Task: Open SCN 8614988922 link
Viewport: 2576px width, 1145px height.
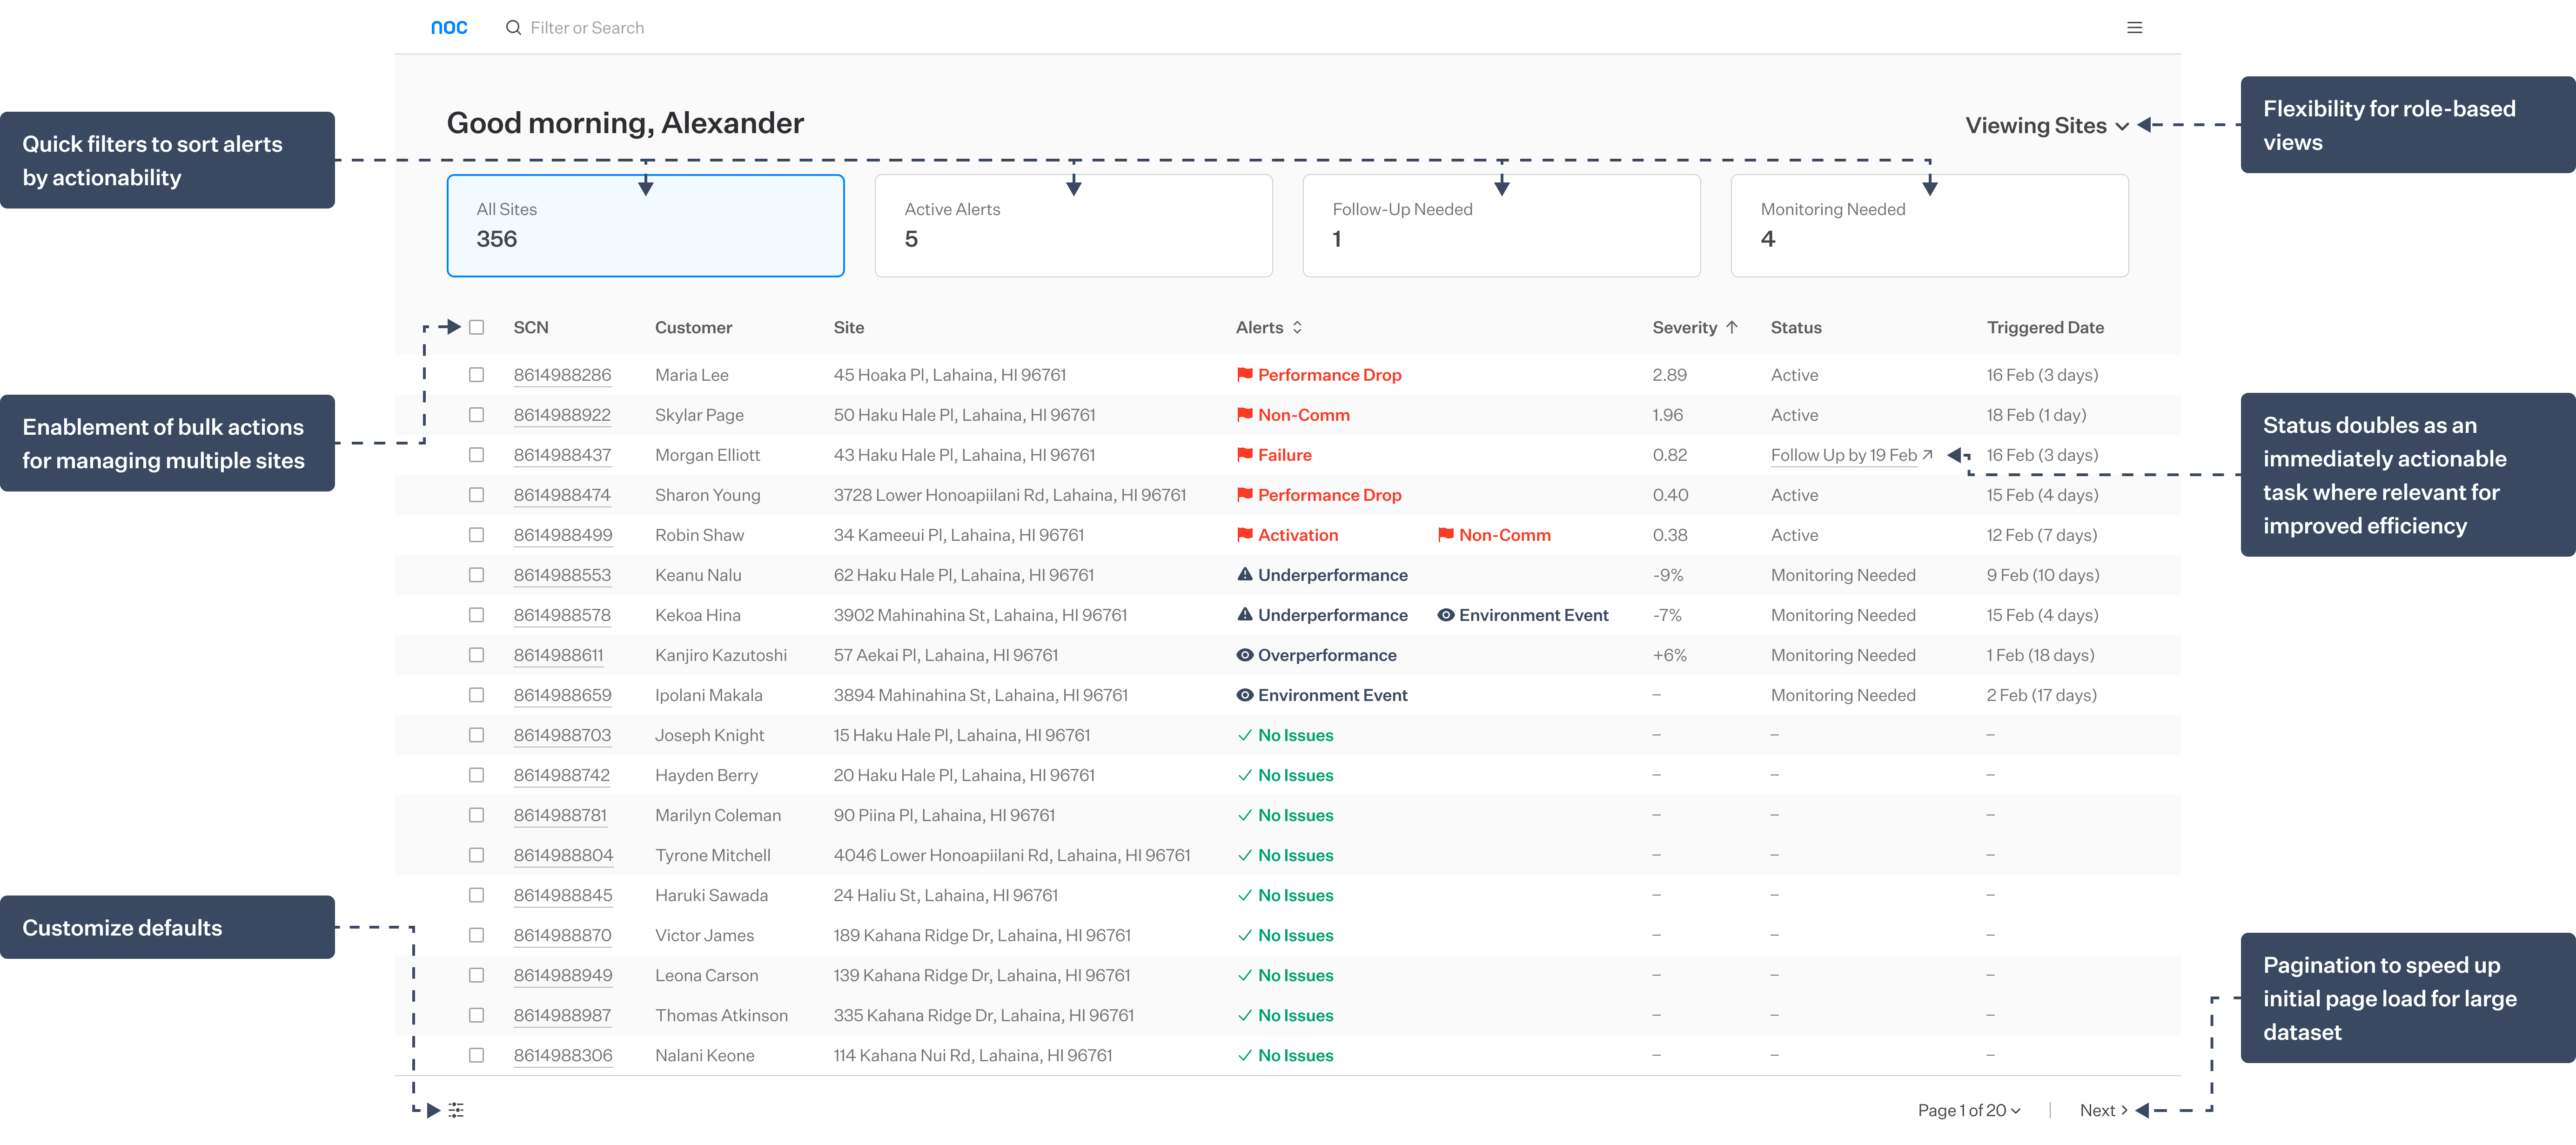Action: click(x=562, y=415)
